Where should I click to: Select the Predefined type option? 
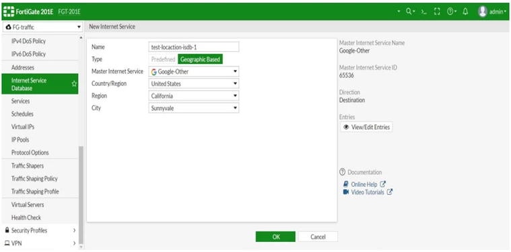tap(163, 60)
